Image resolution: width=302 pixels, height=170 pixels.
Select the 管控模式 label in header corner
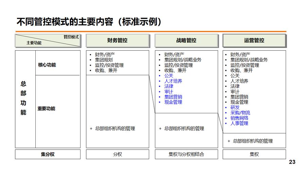pyautogui.click(x=71, y=37)
